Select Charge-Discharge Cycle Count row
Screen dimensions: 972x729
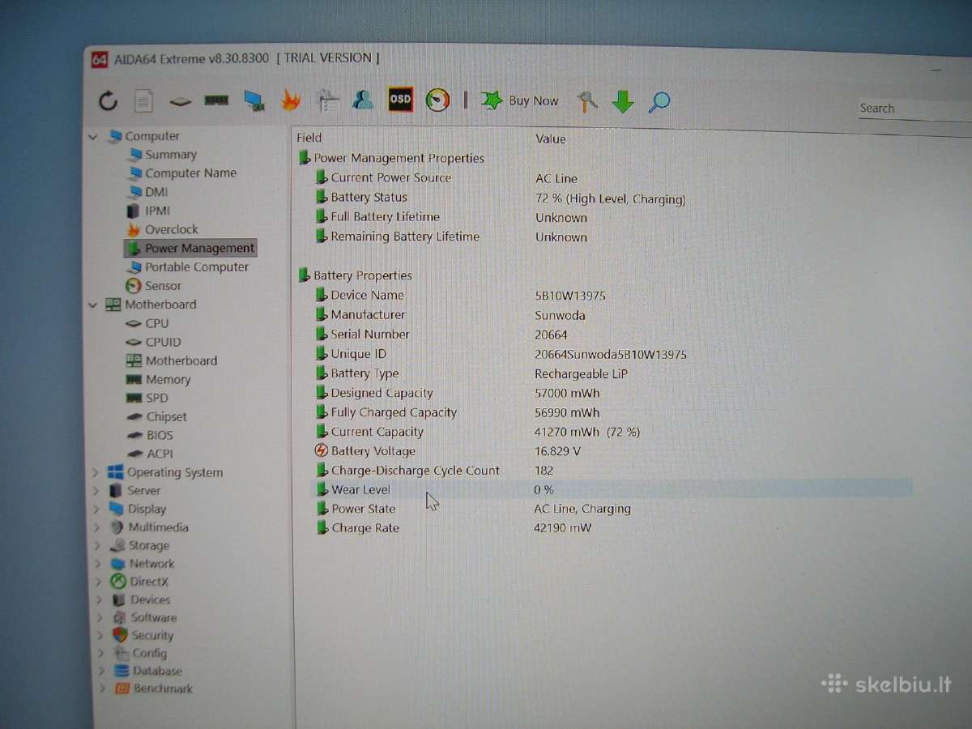tap(434, 471)
